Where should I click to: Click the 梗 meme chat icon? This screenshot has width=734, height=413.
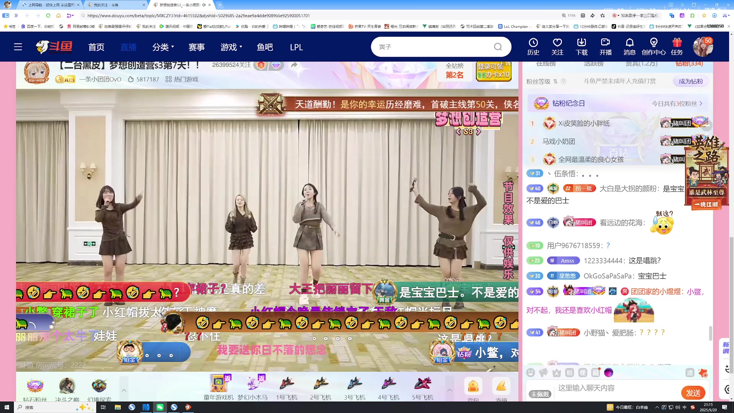(583, 372)
